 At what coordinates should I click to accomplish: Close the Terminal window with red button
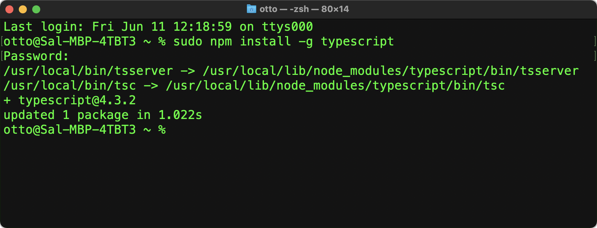tap(9, 9)
